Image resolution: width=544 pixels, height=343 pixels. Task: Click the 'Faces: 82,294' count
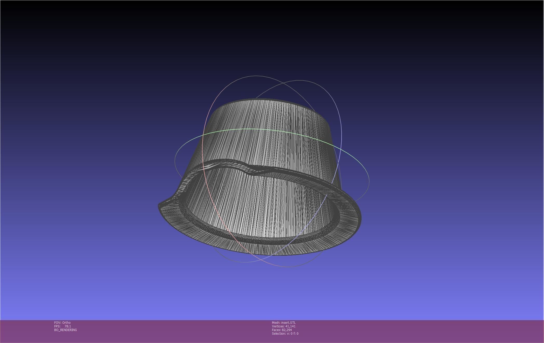(x=282, y=330)
